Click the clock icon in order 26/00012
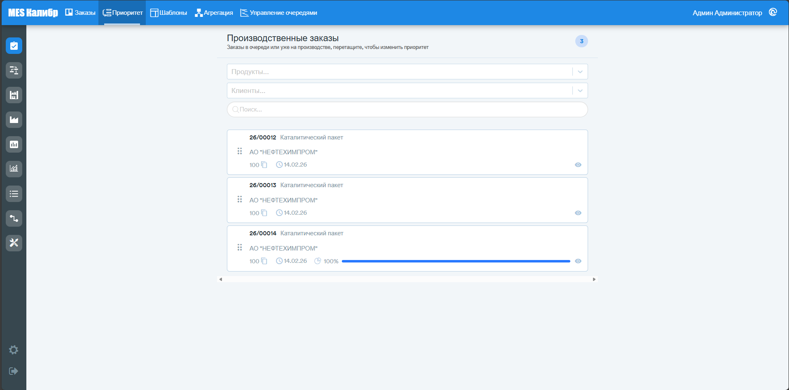This screenshot has width=789, height=390. click(x=279, y=165)
